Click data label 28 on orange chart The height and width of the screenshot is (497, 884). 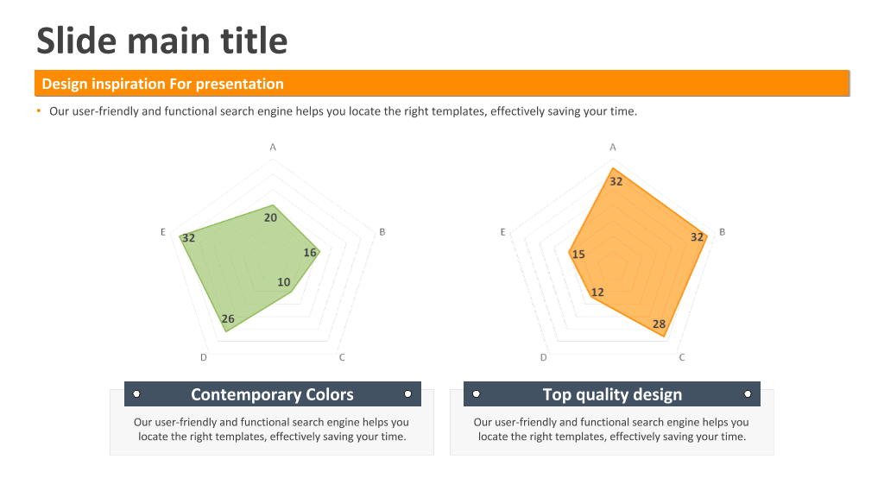coord(659,324)
